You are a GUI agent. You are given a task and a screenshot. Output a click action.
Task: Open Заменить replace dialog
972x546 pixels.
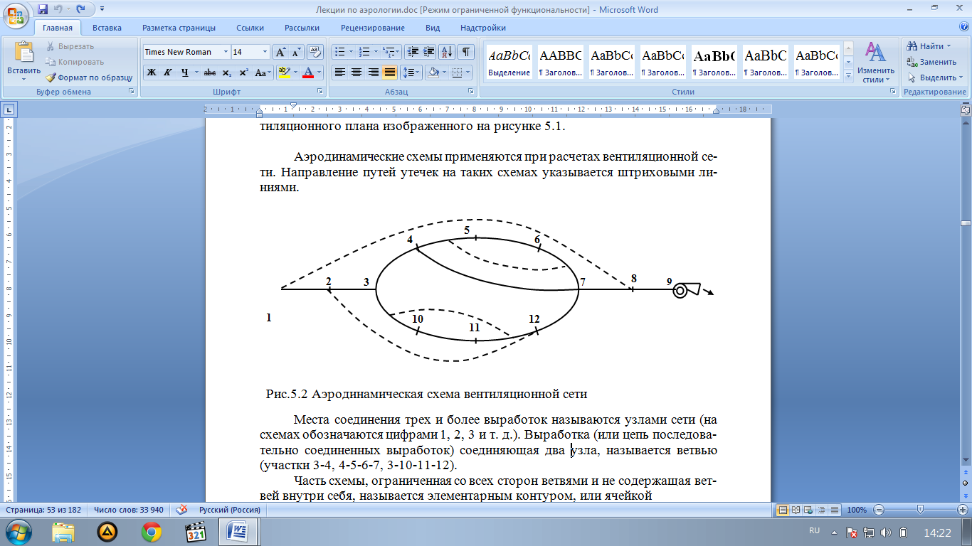pos(931,62)
